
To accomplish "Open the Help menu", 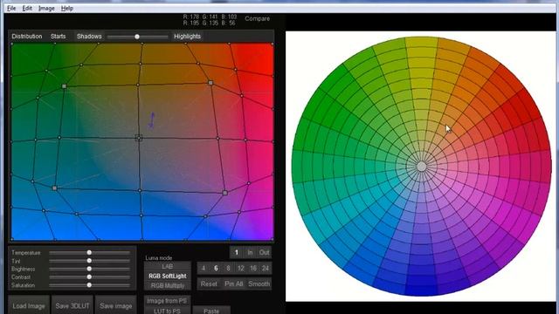I will [x=67, y=8].
